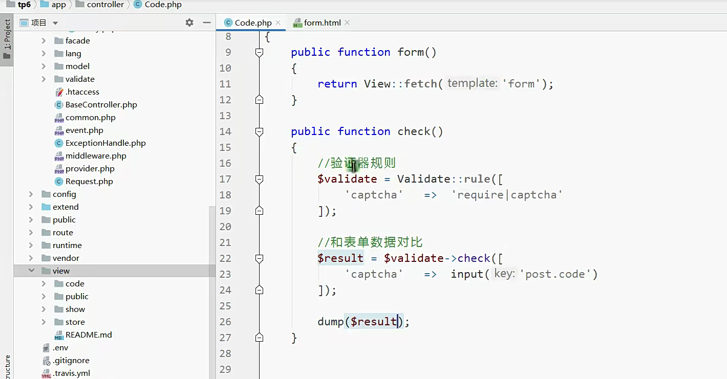Open the 1: Project side tool window
727x379 pixels.
click(x=7, y=39)
